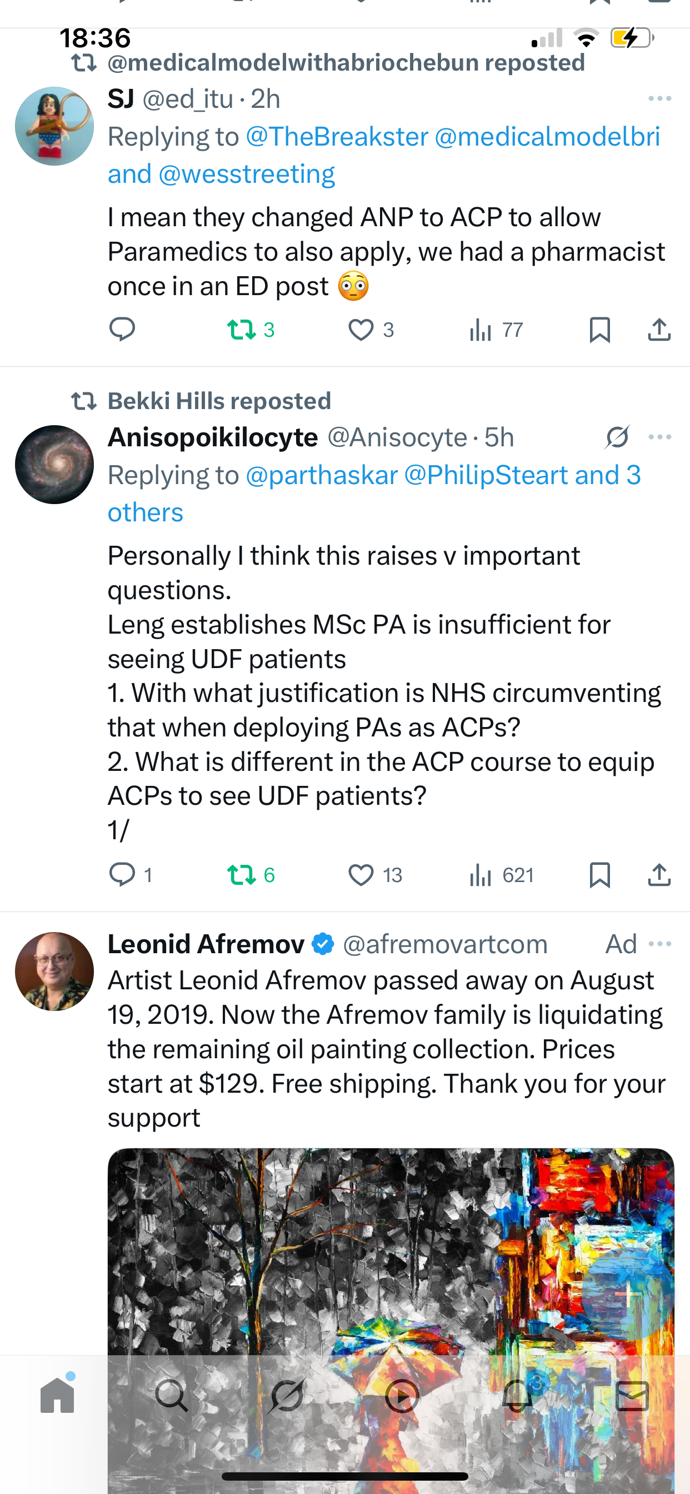Open Anisopoikilocyte's galaxy profile picture
690x1494 pixels.
54,465
